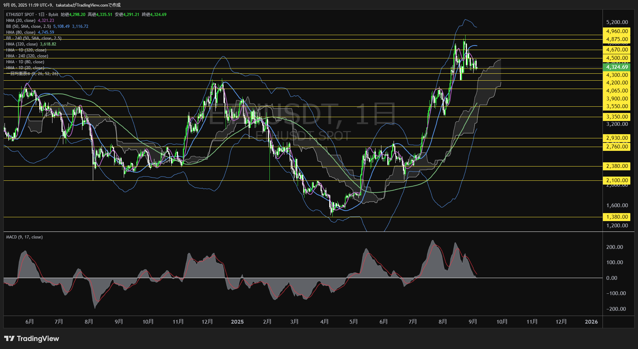Screen dimensions: 638x349
Task: Select the ETHUSDT SPOT symbol legend title
Action: pos(32,15)
